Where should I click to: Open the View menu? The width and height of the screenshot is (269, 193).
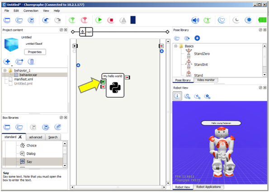pos(46,11)
